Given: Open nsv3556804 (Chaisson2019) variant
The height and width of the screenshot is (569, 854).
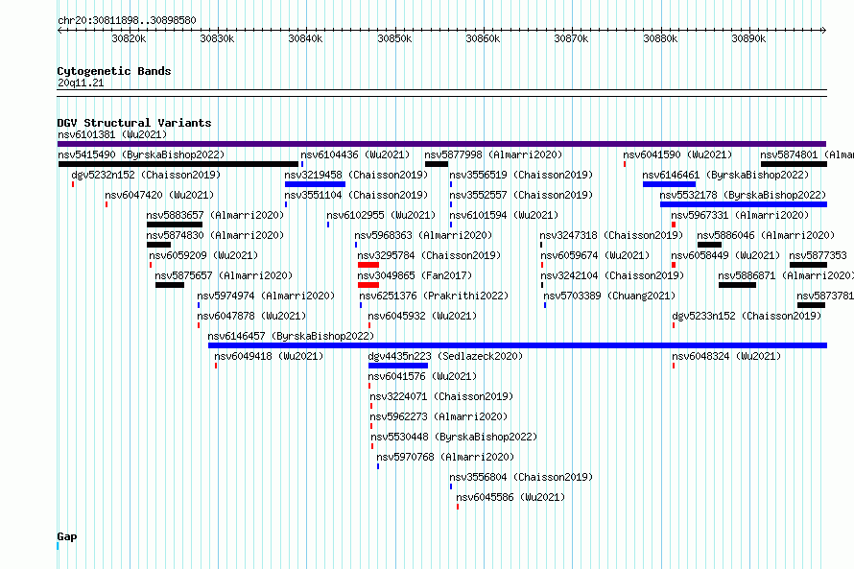Looking at the screenshot, I should 521,477.
